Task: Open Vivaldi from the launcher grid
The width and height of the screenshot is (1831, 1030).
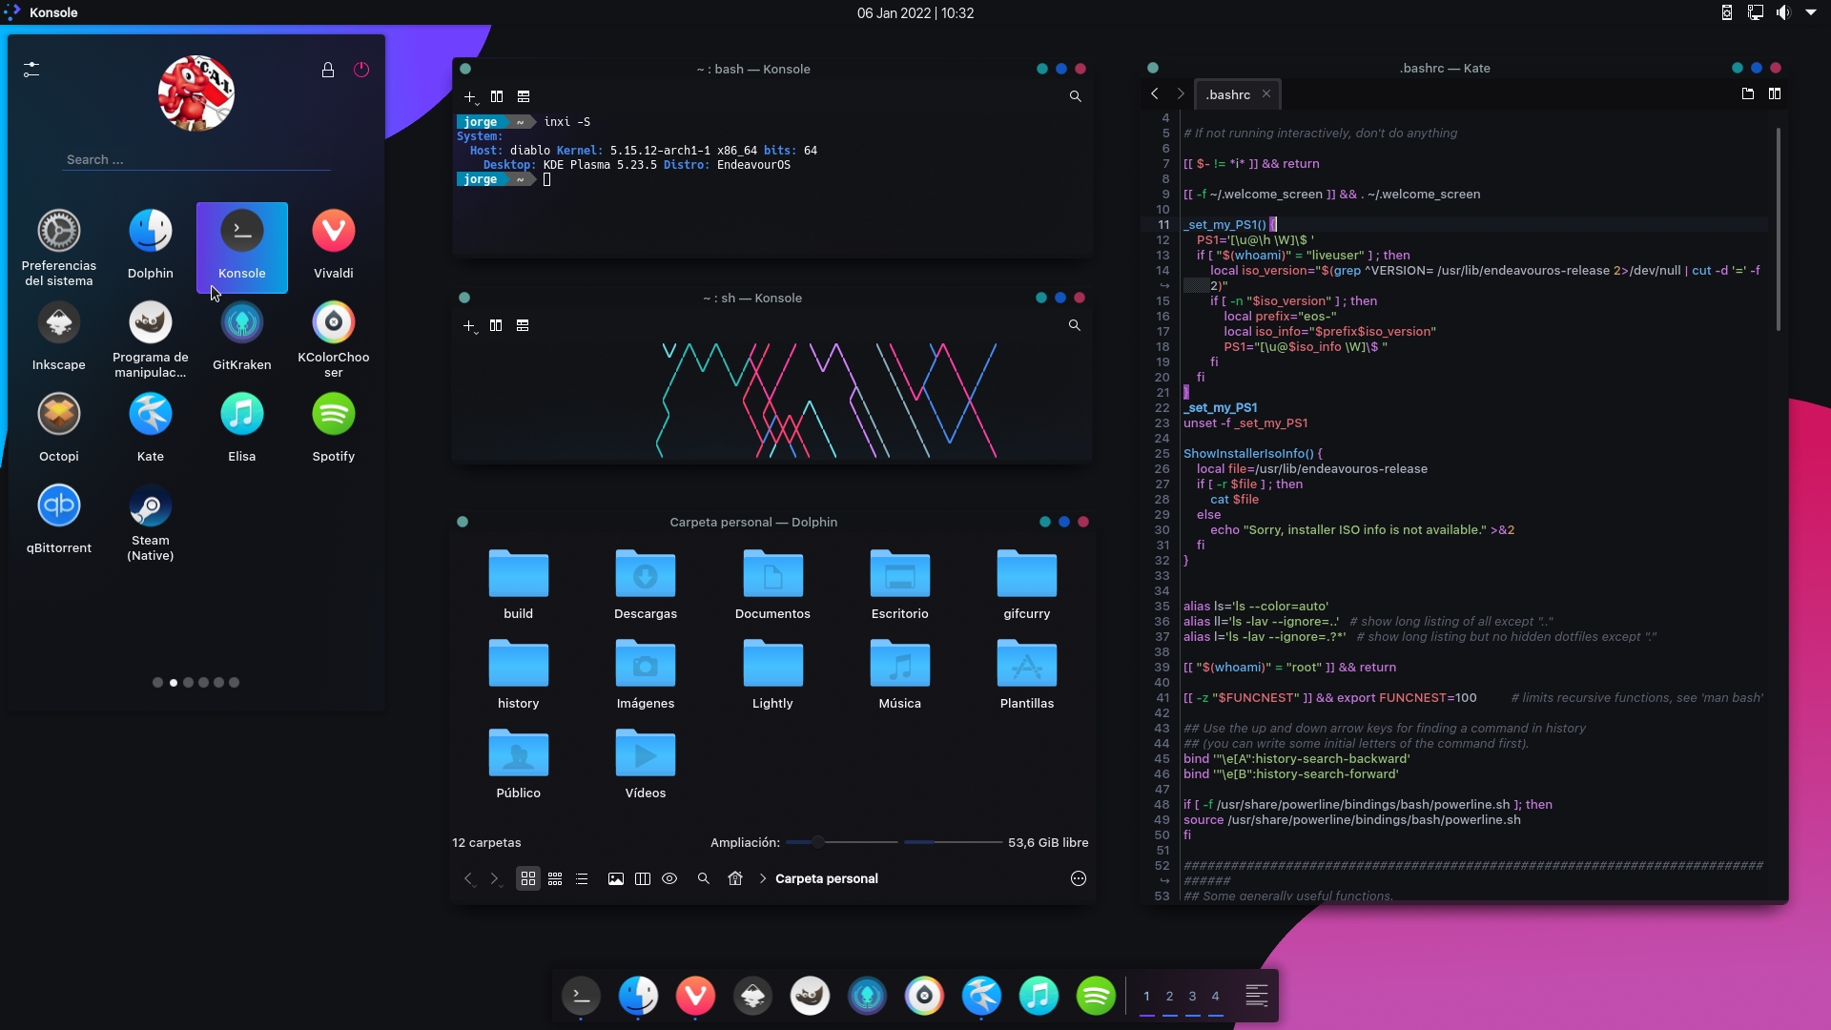Action: [334, 245]
